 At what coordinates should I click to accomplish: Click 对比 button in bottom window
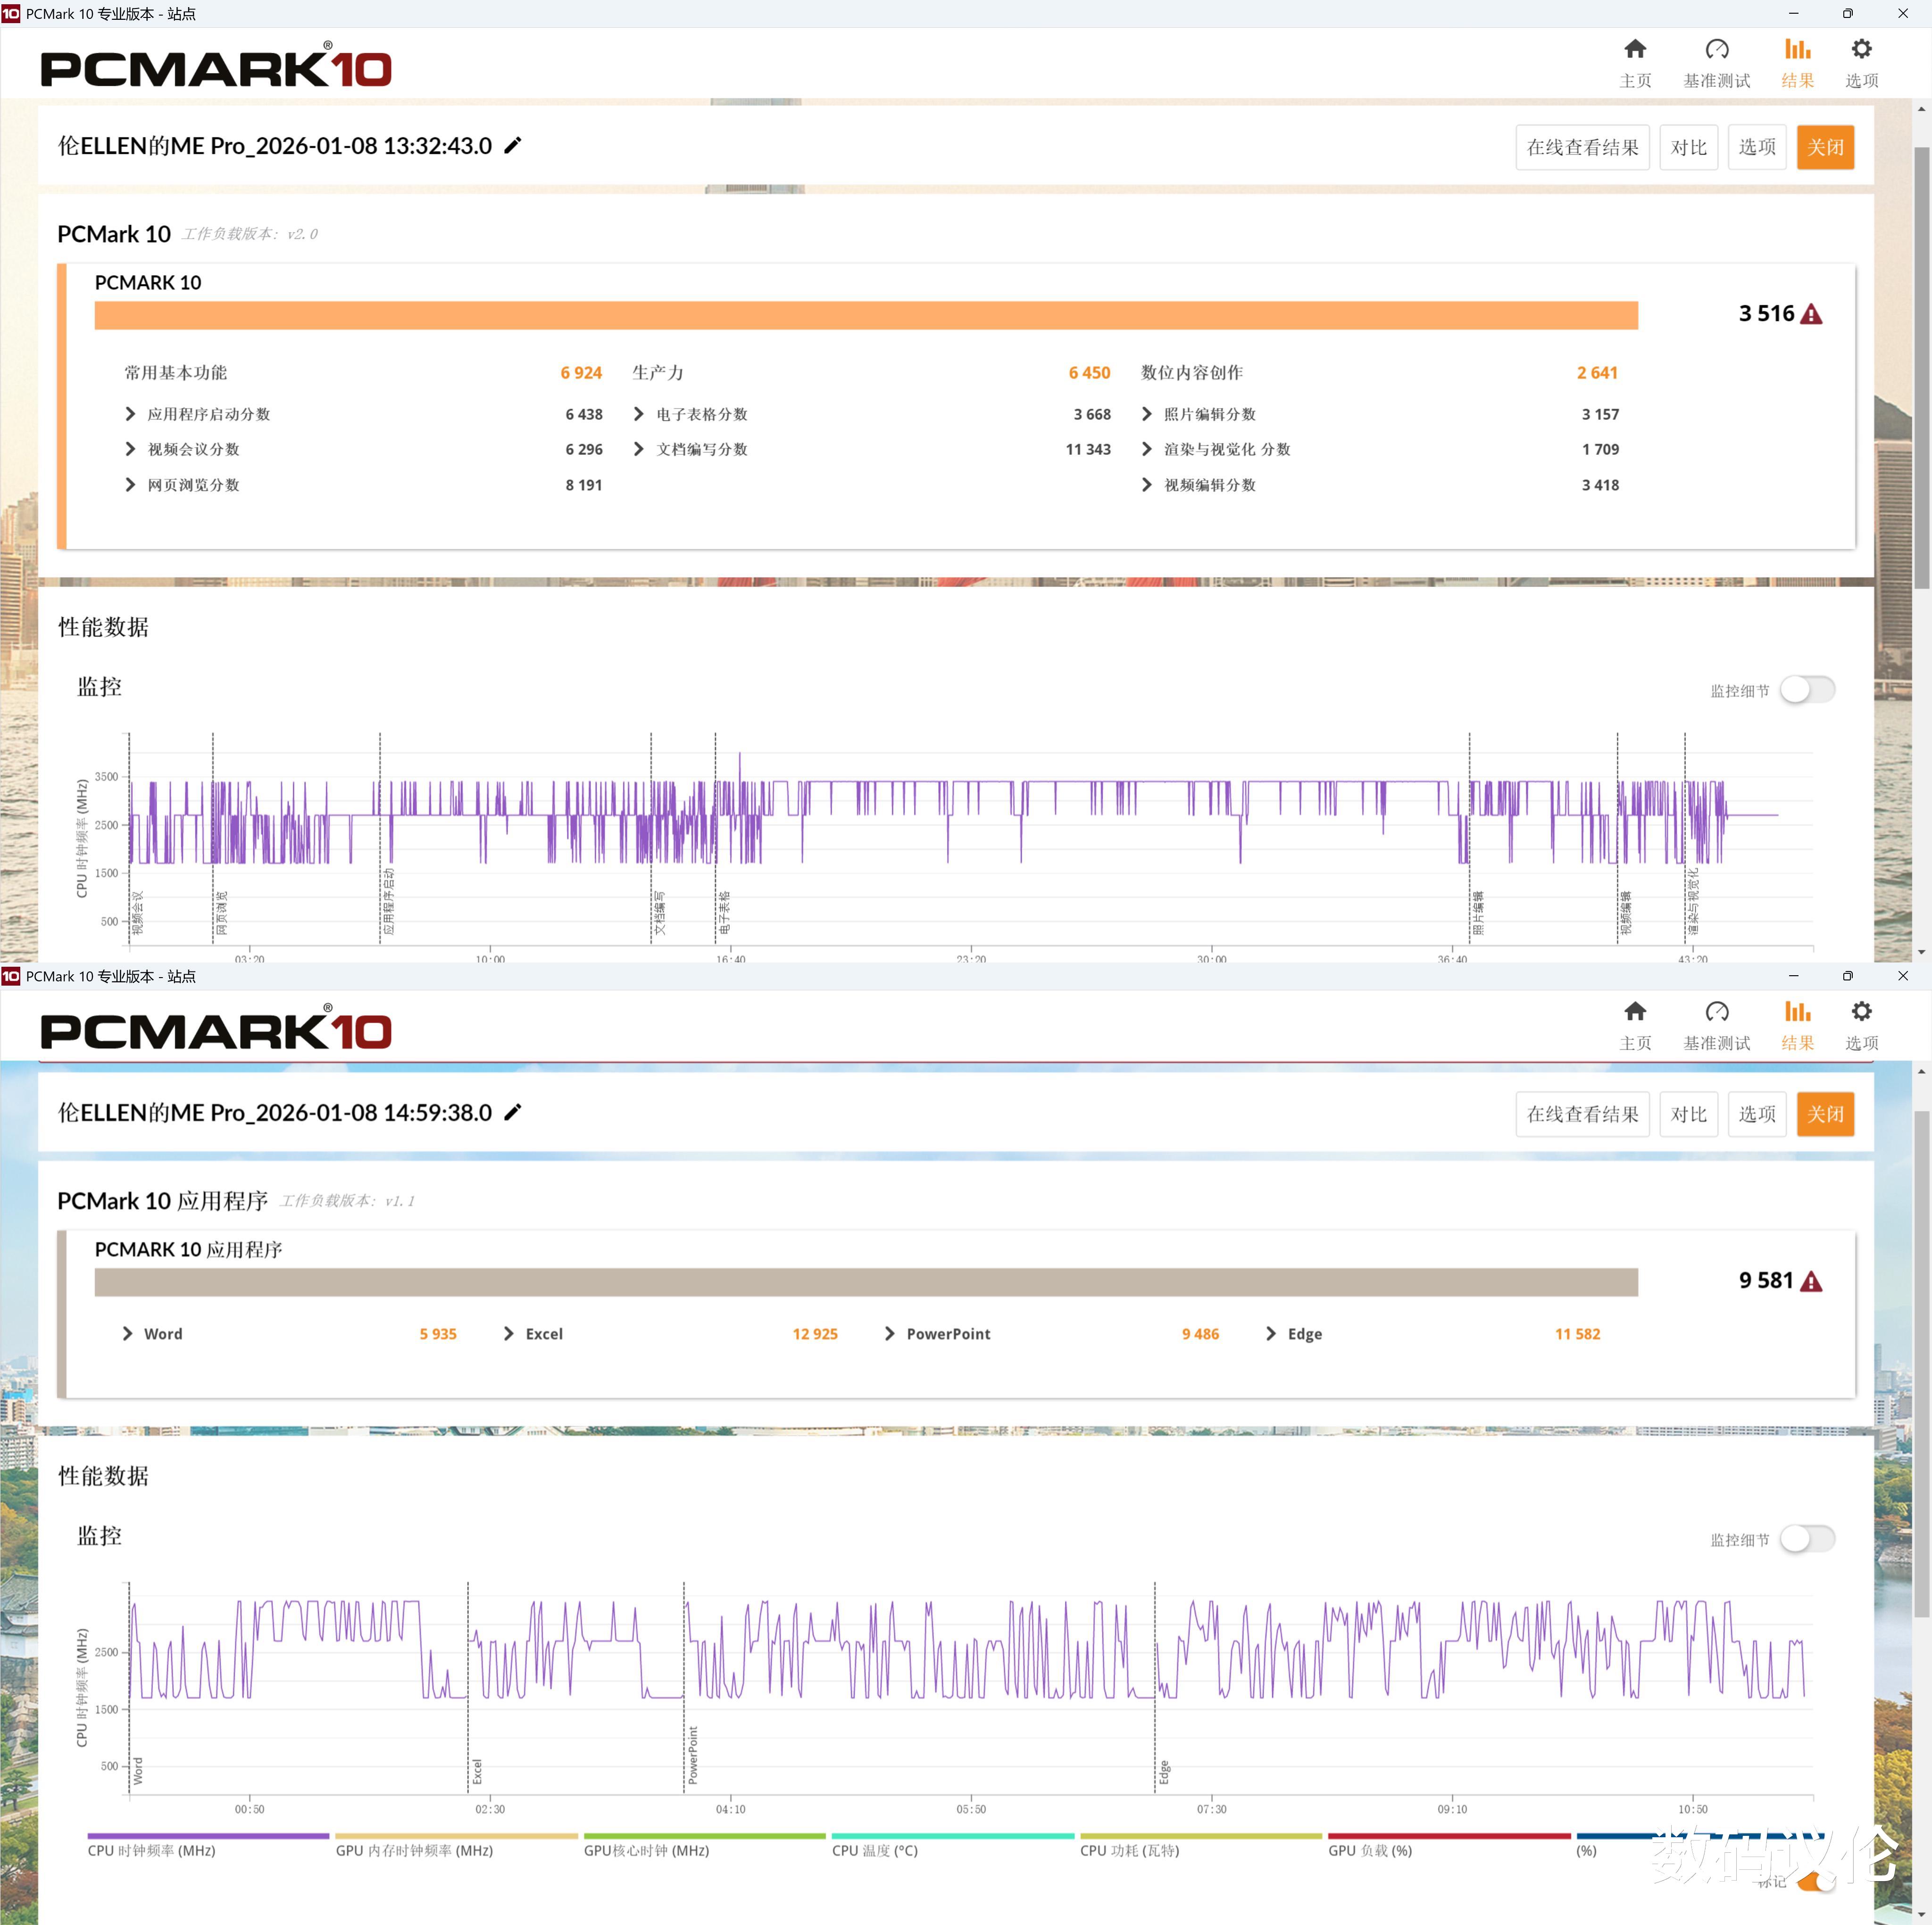pyautogui.click(x=1688, y=1114)
